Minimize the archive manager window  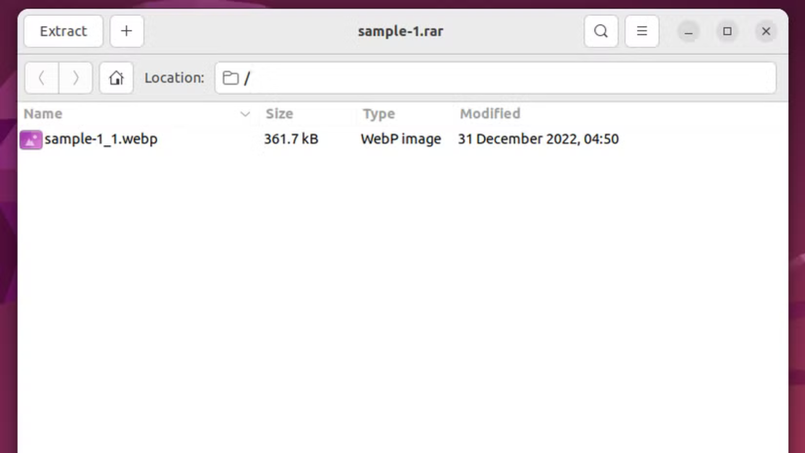coord(688,31)
